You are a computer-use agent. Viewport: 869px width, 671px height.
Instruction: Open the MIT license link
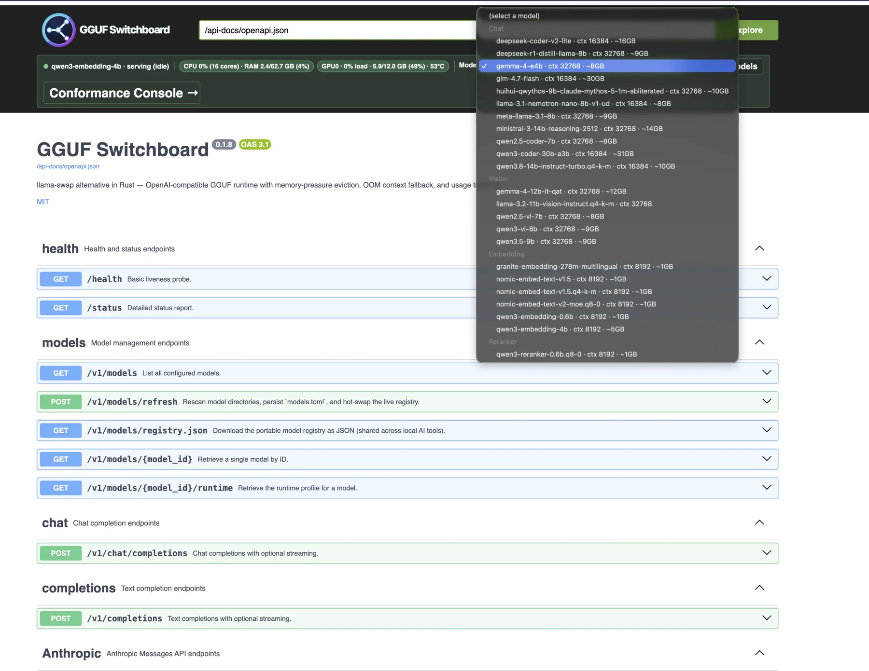click(x=43, y=202)
